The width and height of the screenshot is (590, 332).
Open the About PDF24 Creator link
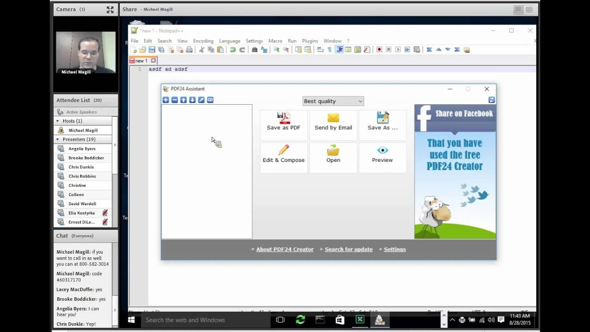285,249
